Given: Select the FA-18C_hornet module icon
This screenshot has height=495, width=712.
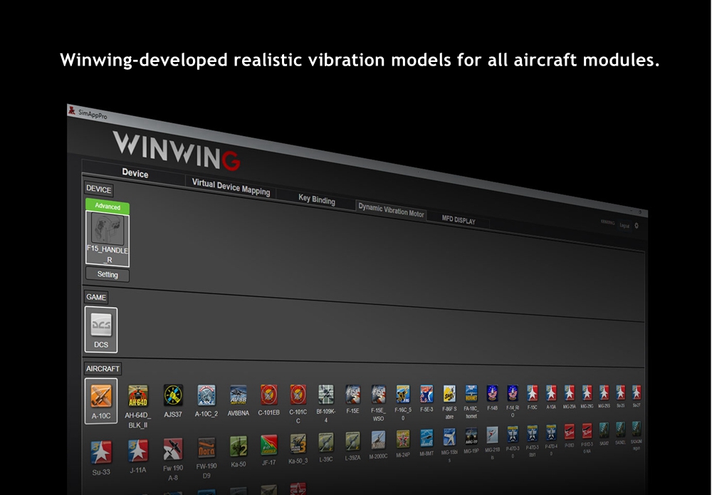Looking at the screenshot, I should tap(471, 393).
